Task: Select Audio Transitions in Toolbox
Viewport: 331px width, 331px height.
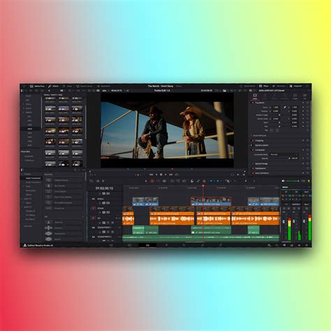Action: pyautogui.click(x=33, y=182)
